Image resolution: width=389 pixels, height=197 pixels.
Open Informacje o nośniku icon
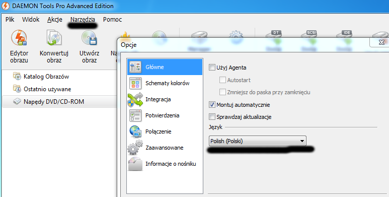tap(135, 164)
